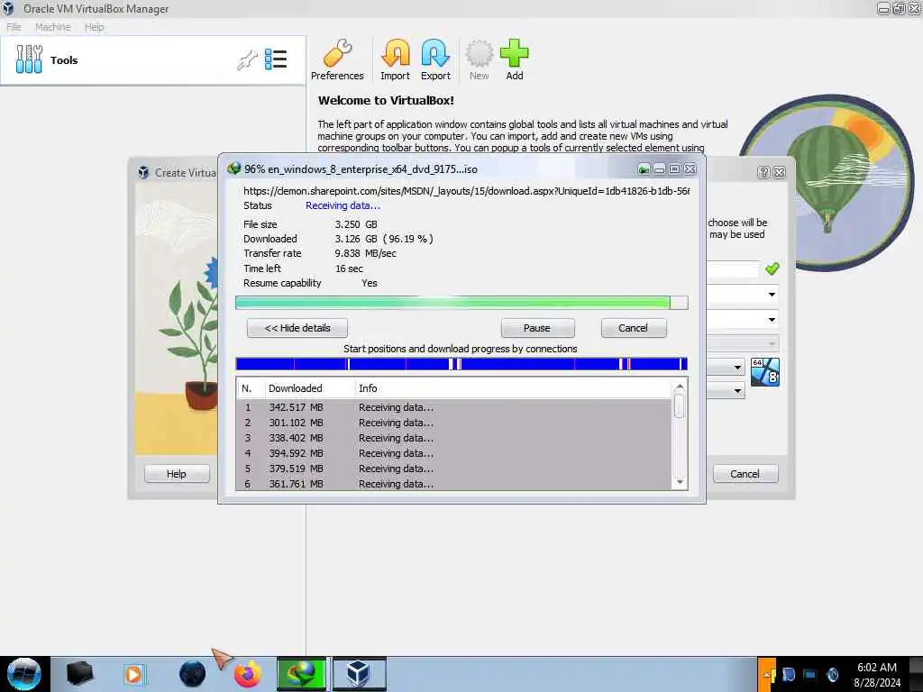Cancel the ISO download
The height and width of the screenshot is (692, 923).
click(x=634, y=328)
